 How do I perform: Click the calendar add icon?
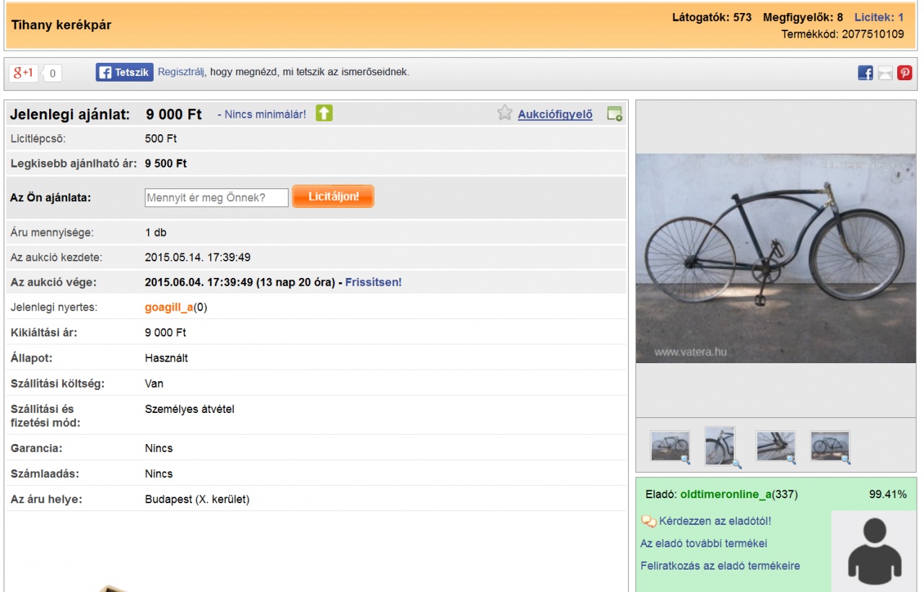click(x=614, y=113)
